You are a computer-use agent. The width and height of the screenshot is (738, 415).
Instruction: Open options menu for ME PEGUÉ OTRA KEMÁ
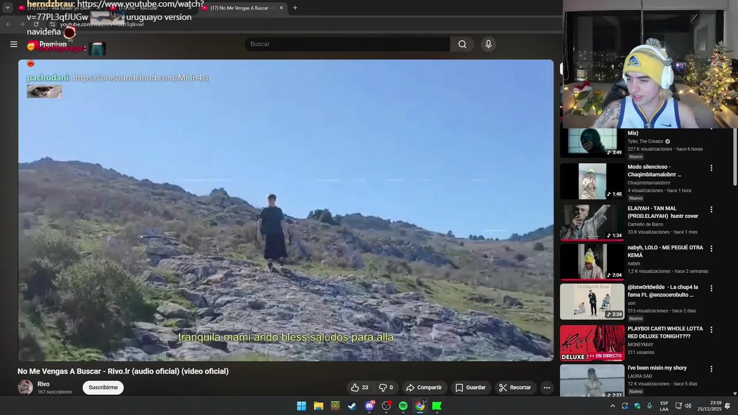(x=711, y=249)
